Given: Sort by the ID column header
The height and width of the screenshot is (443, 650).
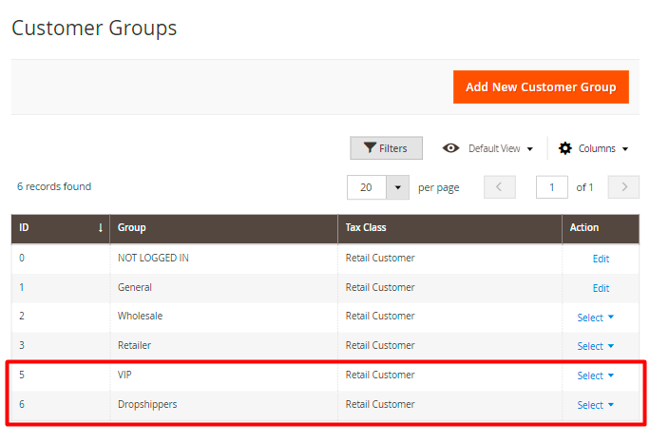Looking at the screenshot, I should (x=61, y=228).
